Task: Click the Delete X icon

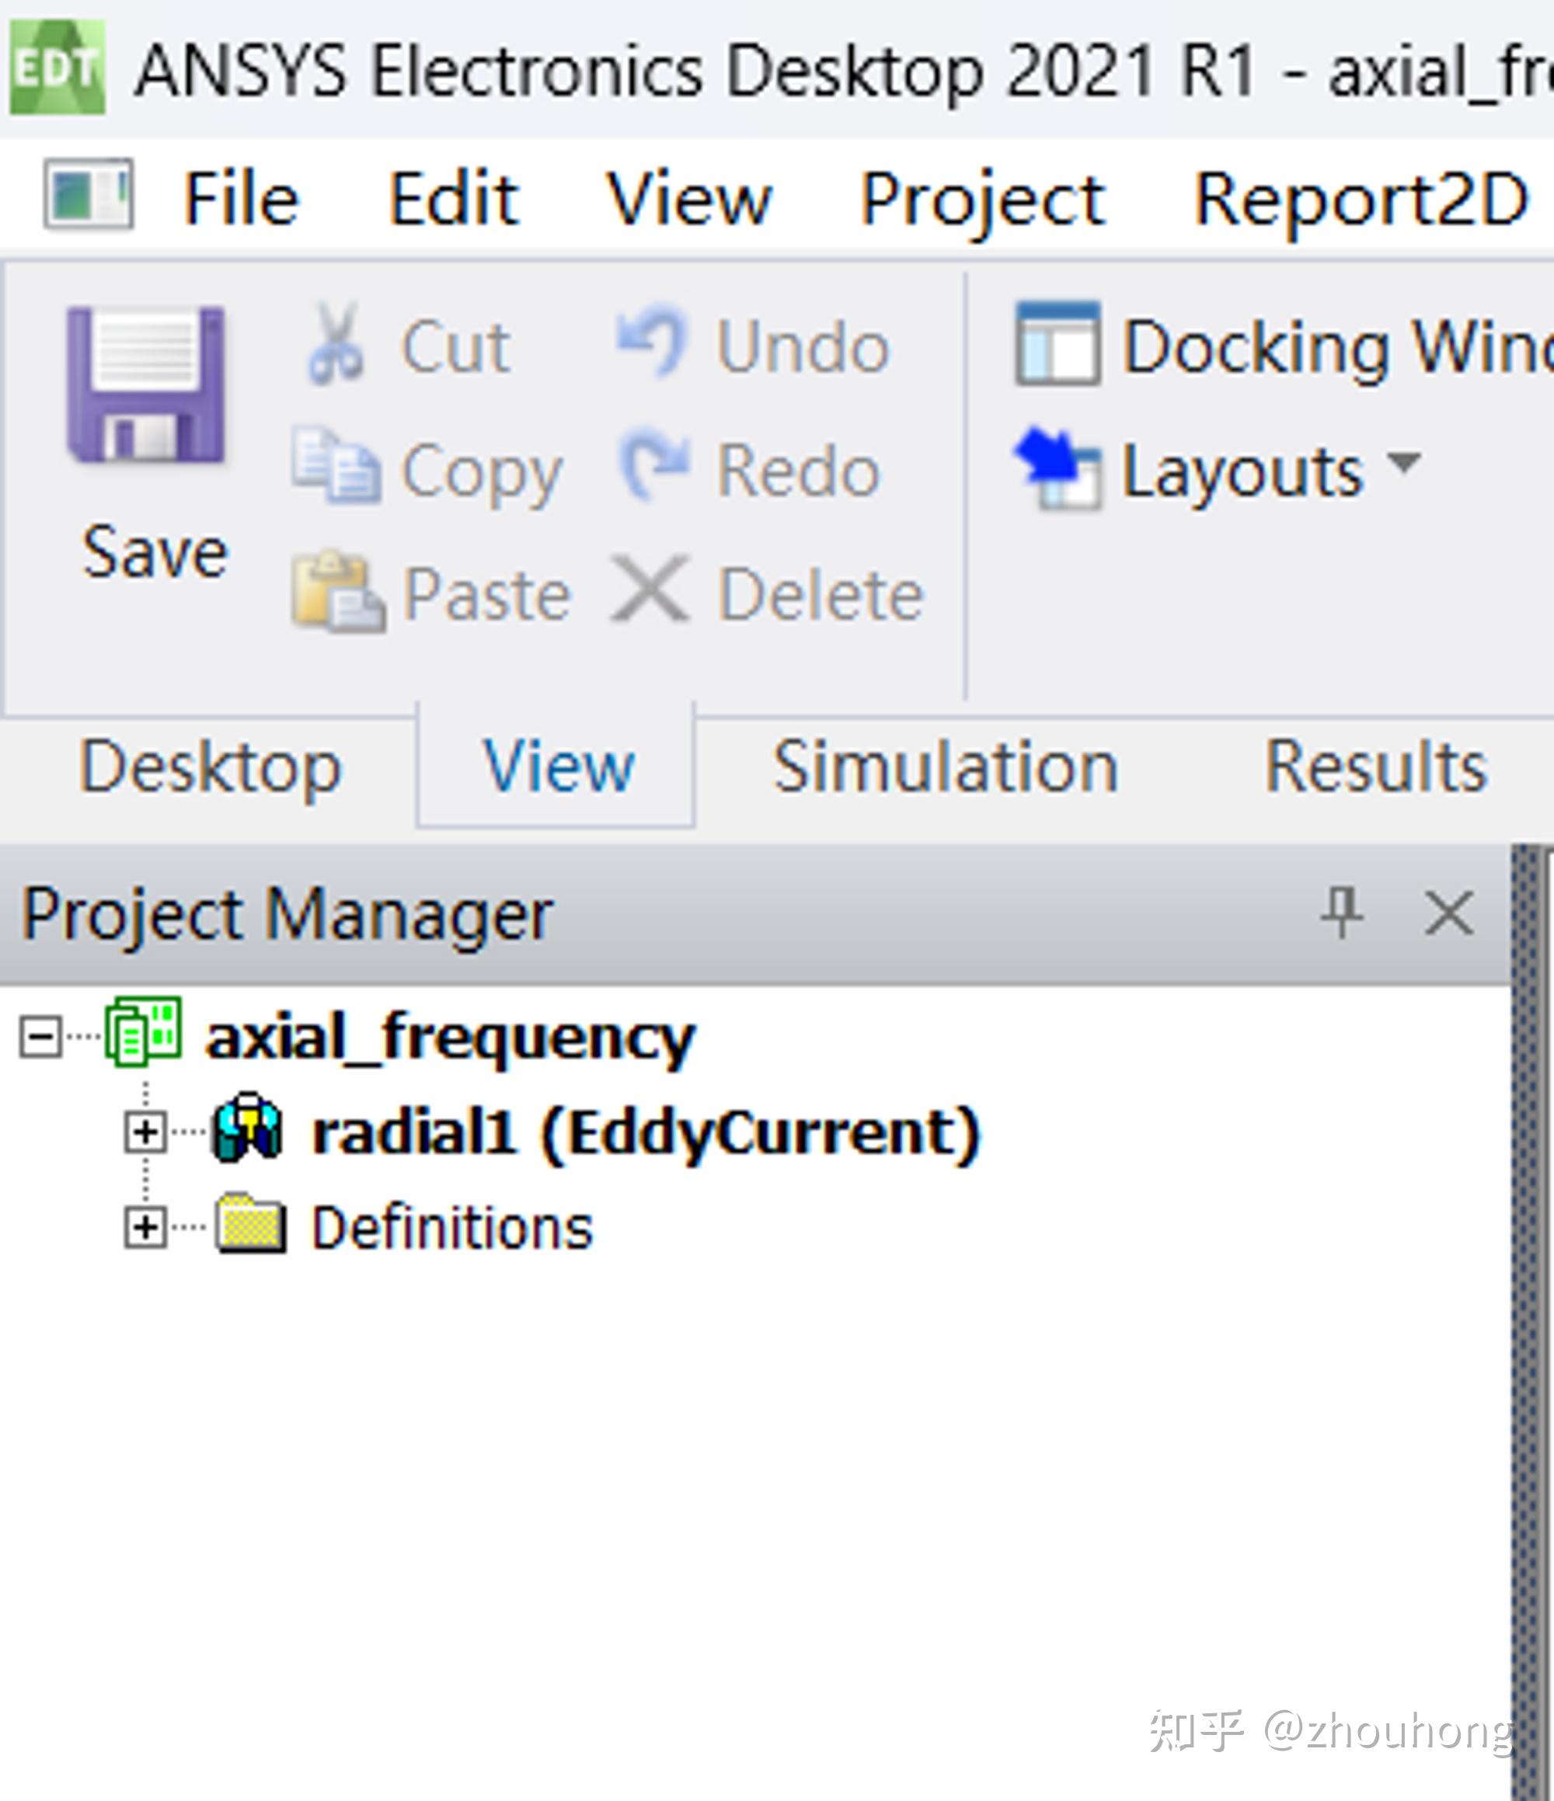Action: pyautogui.click(x=650, y=591)
